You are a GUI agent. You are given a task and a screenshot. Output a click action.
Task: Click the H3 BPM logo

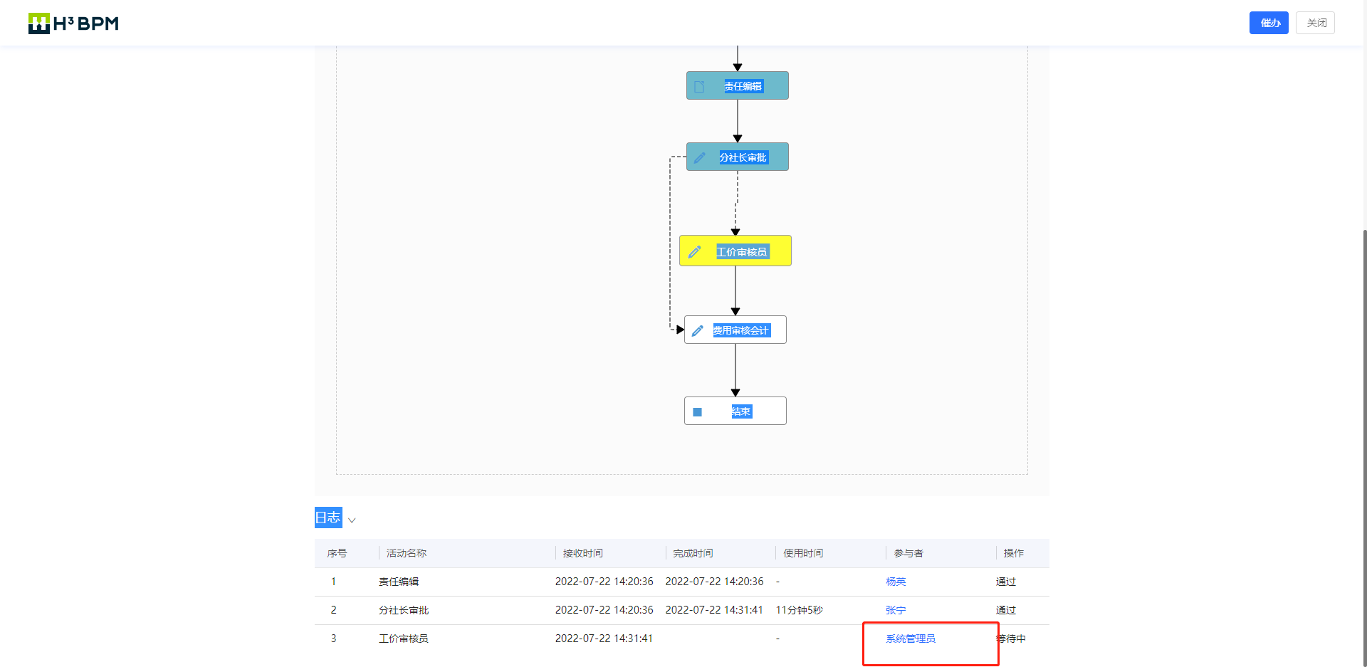click(x=73, y=23)
